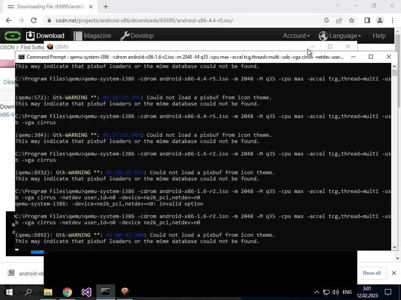This screenshot has width=401, height=300.
Task: Open the tab search chevron
Action: (x=338, y=5)
